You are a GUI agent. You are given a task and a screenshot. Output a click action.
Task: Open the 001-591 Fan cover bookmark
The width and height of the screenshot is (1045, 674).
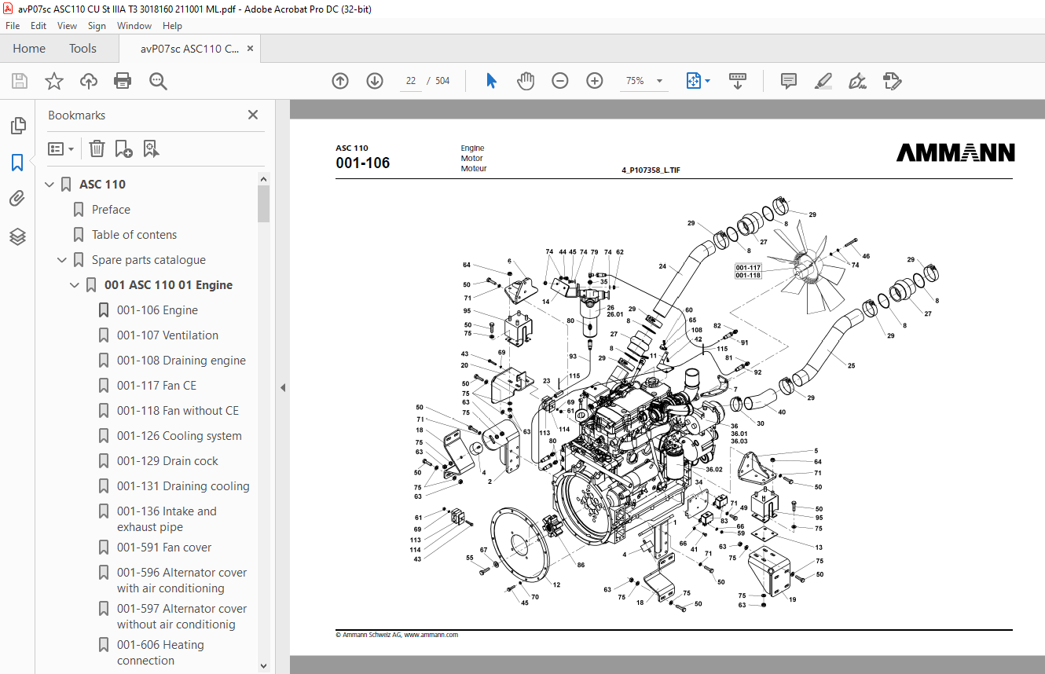click(164, 548)
